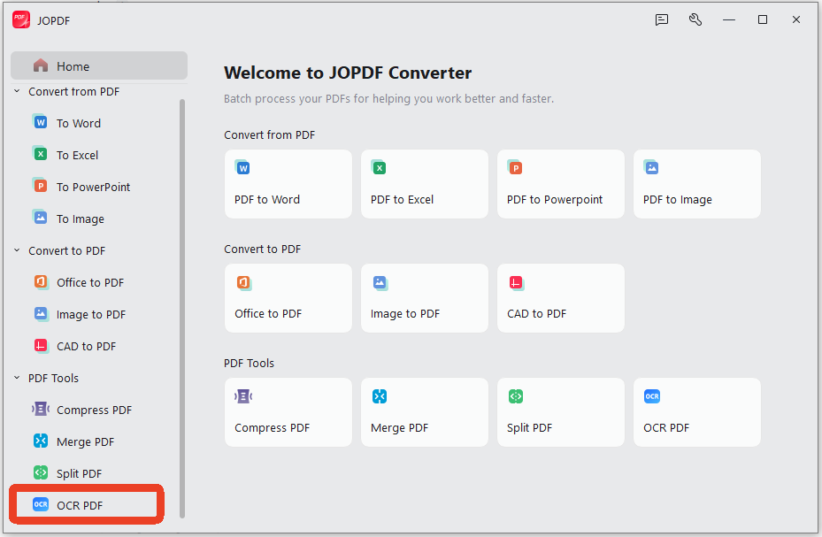Image resolution: width=822 pixels, height=537 pixels.
Task: Click the Office icon beside sidebar Office to PDF
Action: pos(41,282)
